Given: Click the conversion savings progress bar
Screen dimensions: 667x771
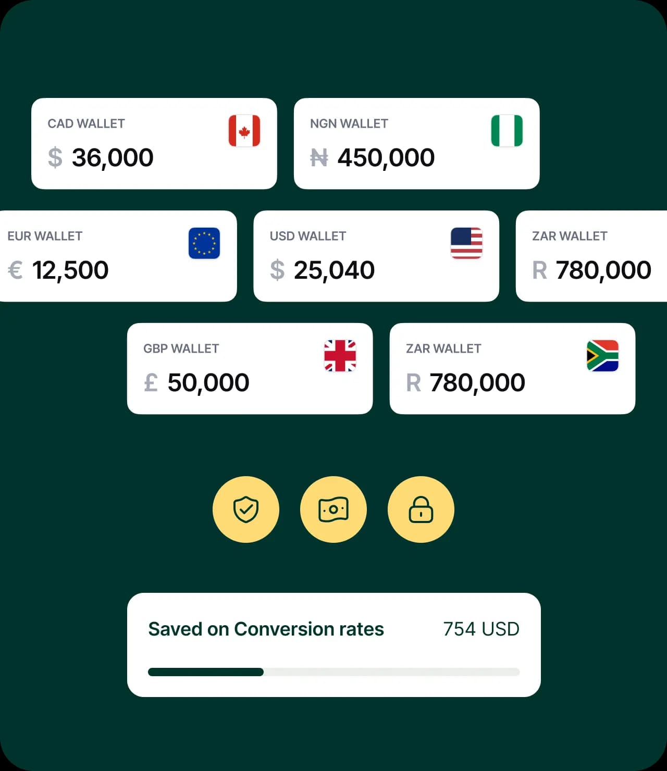Looking at the screenshot, I should click(333, 672).
